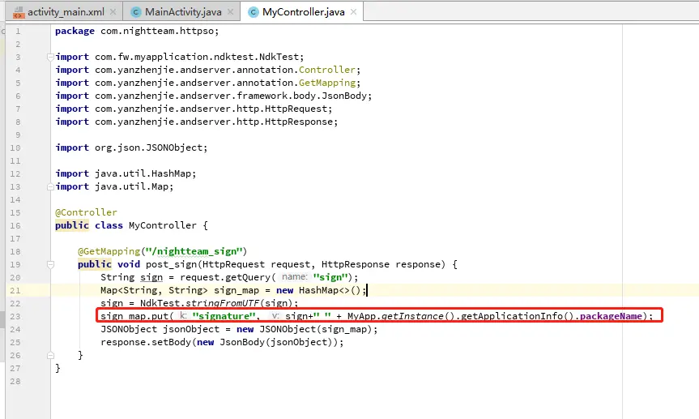Click line number 21 in gutter

point(15,290)
